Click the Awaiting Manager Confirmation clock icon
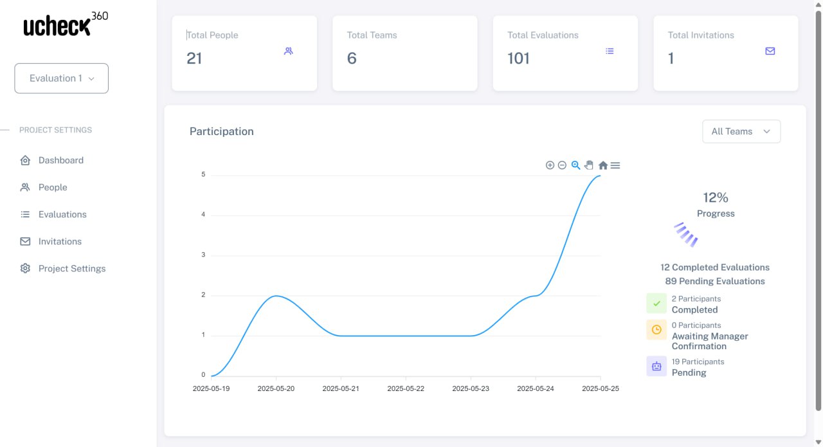The width and height of the screenshot is (823, 447). [x=656, y=330]
